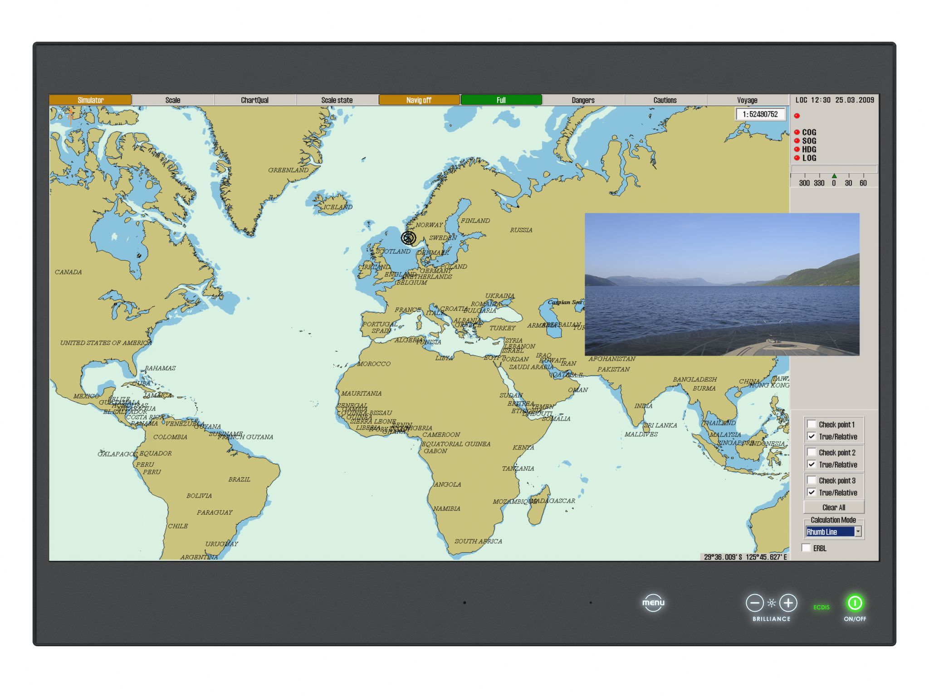Toggle True/Relative under Check point 2
The height and width of the screenshot is (696, 929).
click(812, 464)
